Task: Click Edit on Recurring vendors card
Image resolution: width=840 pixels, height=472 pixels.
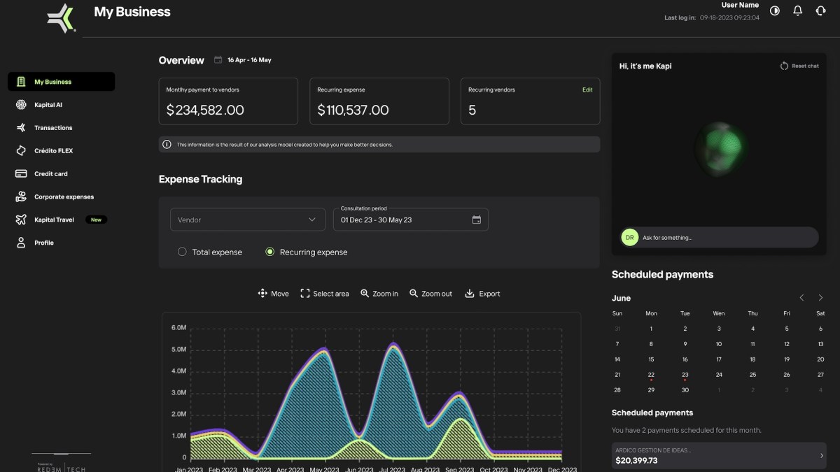Action: (587, 90)
